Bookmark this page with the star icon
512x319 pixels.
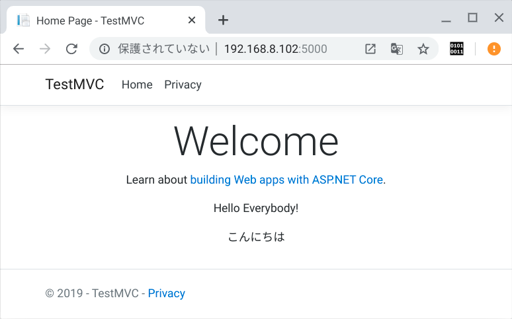[423, 49]
